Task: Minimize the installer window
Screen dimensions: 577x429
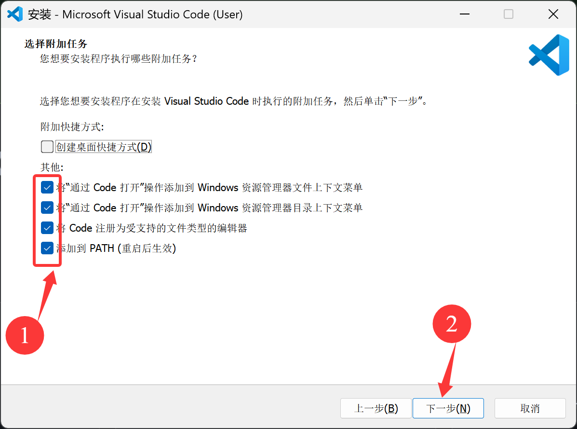Action: pos(465,14)
